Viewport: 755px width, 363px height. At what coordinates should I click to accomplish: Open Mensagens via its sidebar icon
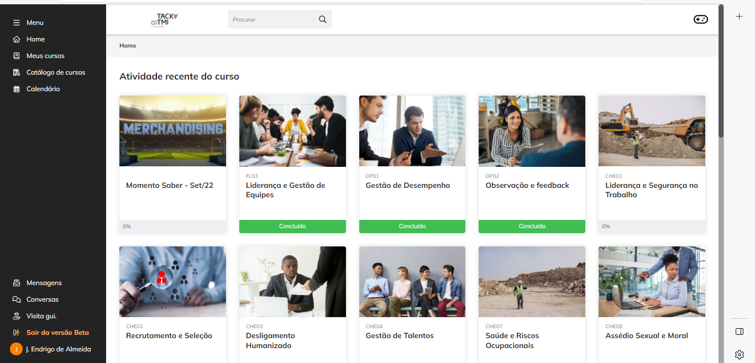17,282
